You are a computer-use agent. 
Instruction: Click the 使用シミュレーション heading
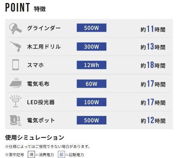coord(35,138)
